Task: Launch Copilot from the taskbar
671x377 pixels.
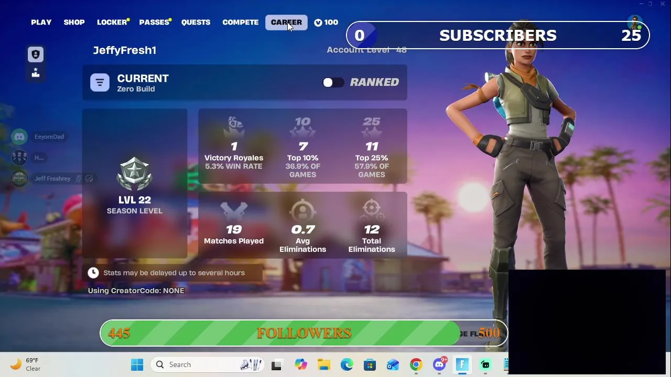Action: click(300, 364)
